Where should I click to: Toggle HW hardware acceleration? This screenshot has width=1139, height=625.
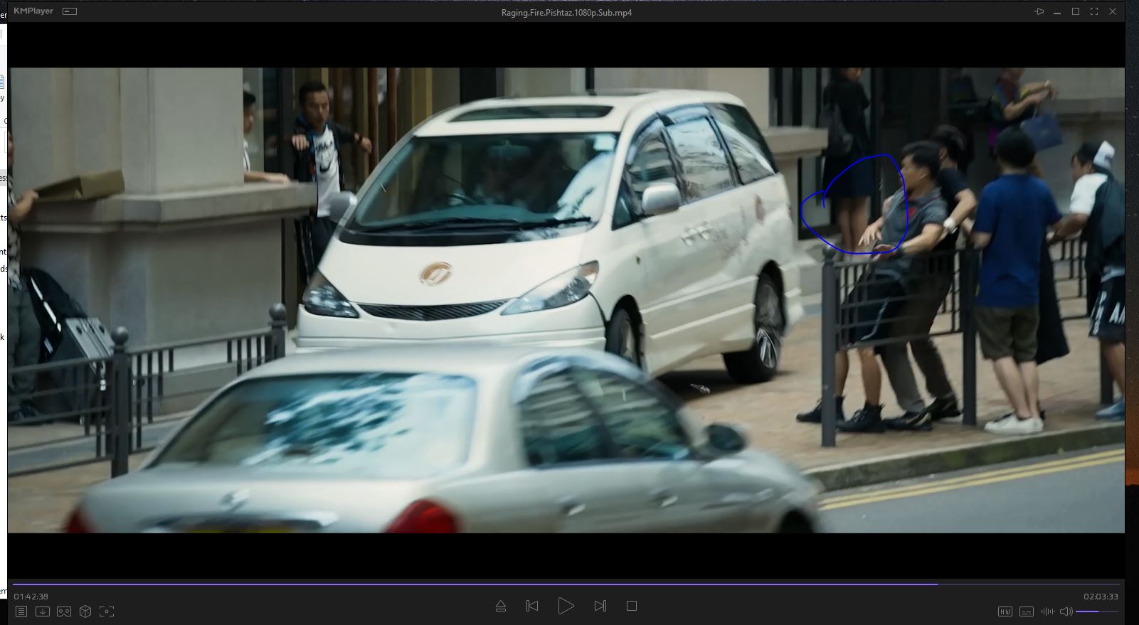(1005, 611)
